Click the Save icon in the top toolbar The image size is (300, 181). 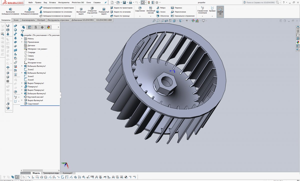(x=124, y=2)
